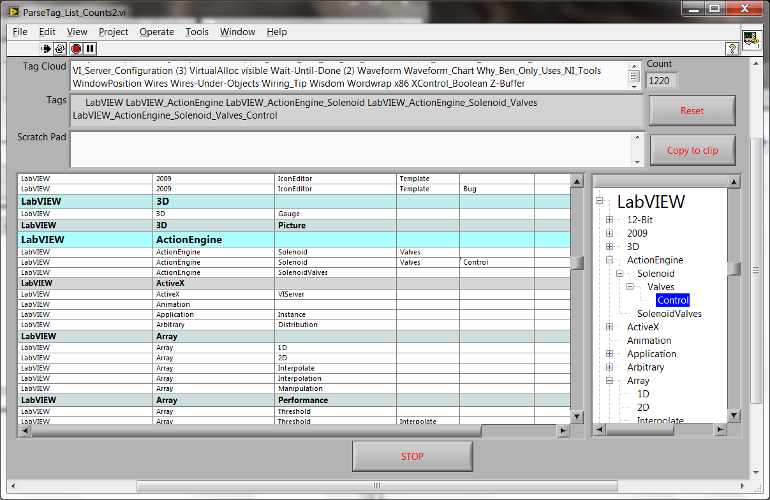Image resolution: width=770 pixels, height=500 pixels.
Task: Select the highlighted Control item in the tree
Action: click(x=673, y=300)
